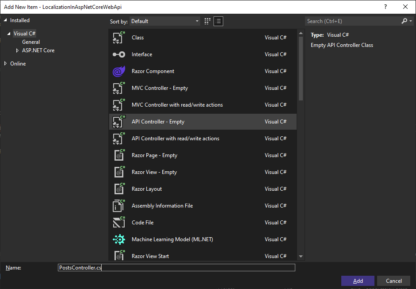This screenshot has height=289, width=416.
Task: Click the Assembly Information File icon
Action: click(118, 205)
